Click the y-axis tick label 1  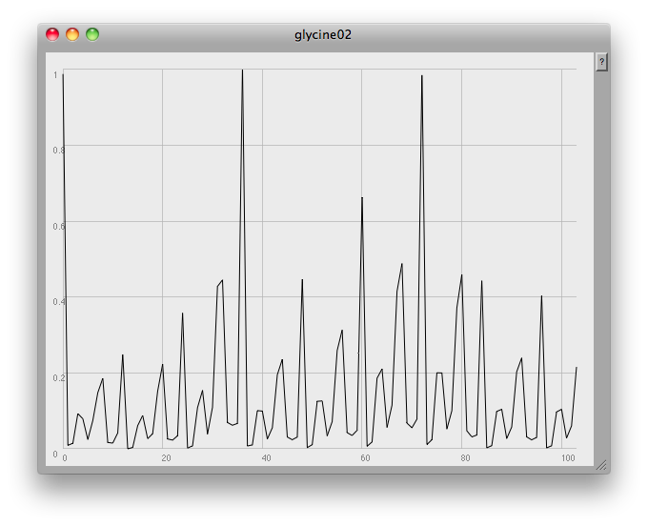pos(56,73)
